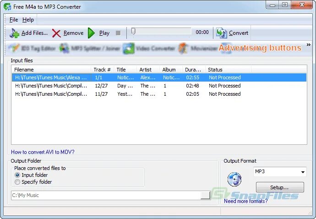Select the Specify folder radio button
This screenshot has width=316, height=219.
pos(17,182)
